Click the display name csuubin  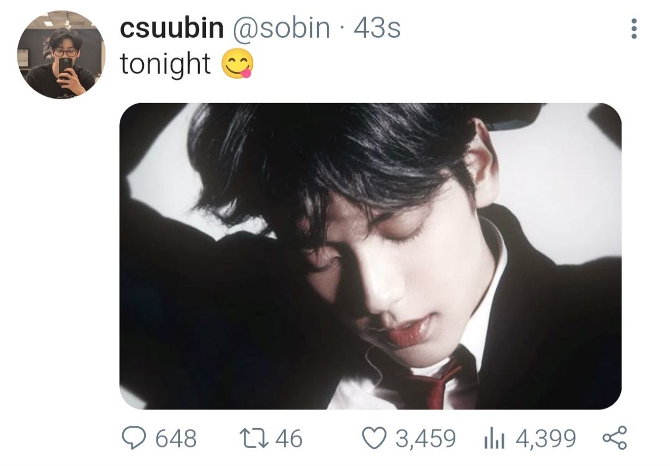pos(171,29)
